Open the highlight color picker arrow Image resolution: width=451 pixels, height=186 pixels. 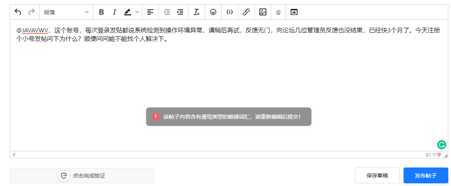tap(137, 12)
